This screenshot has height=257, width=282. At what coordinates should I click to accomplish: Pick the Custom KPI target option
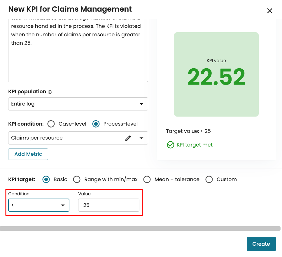point(209,179)
